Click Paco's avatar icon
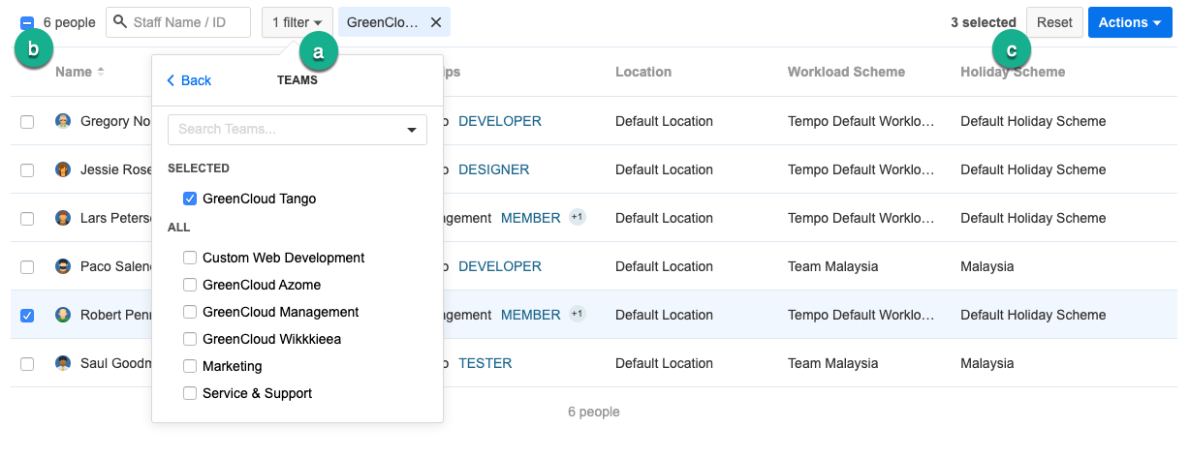The width and height of the screenshot is (1190, 459). (63, 266)
